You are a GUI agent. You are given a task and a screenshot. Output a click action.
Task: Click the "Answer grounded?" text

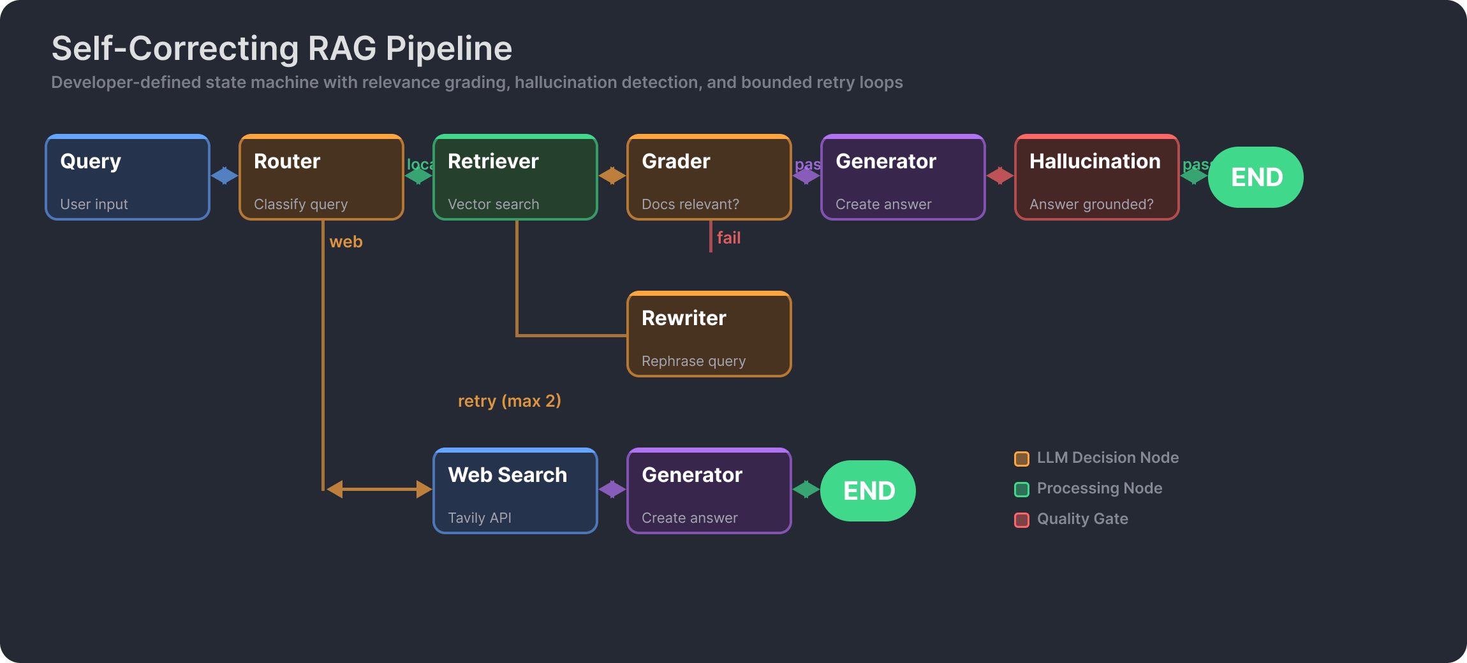click(1091, 204)
